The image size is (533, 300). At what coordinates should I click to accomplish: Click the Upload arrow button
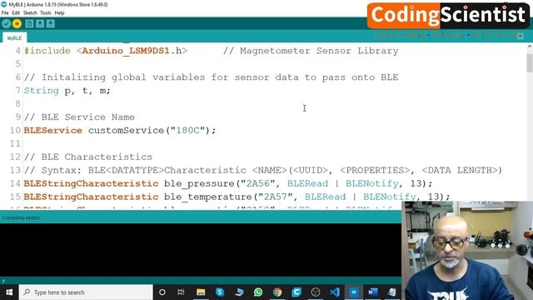[x=17, y=23]
